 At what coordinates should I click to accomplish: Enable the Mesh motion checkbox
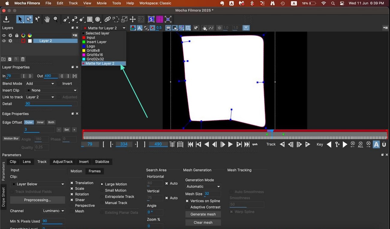[72, 211]
